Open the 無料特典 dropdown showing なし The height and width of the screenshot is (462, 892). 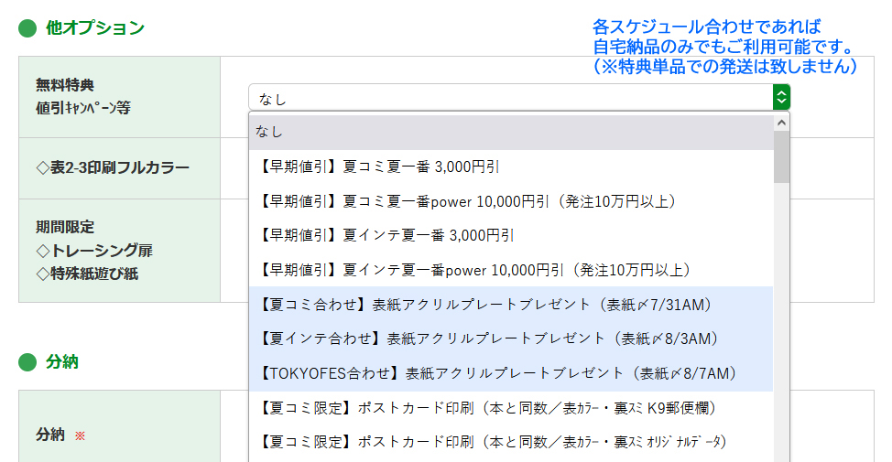coord(519,98)
